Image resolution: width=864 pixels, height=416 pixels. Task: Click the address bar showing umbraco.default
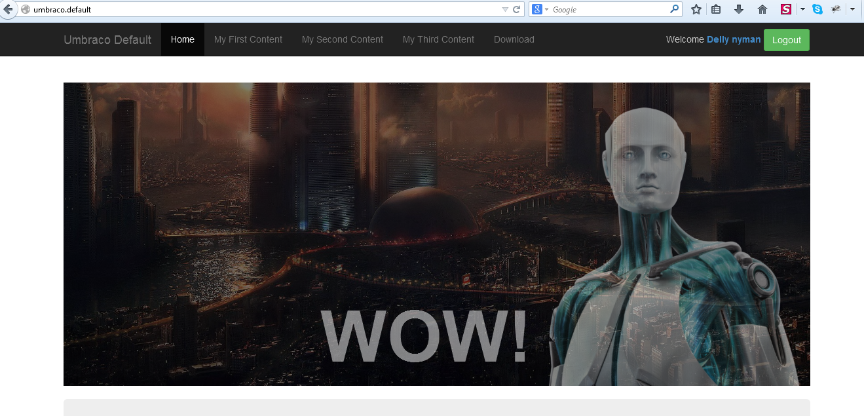[262, 9]
